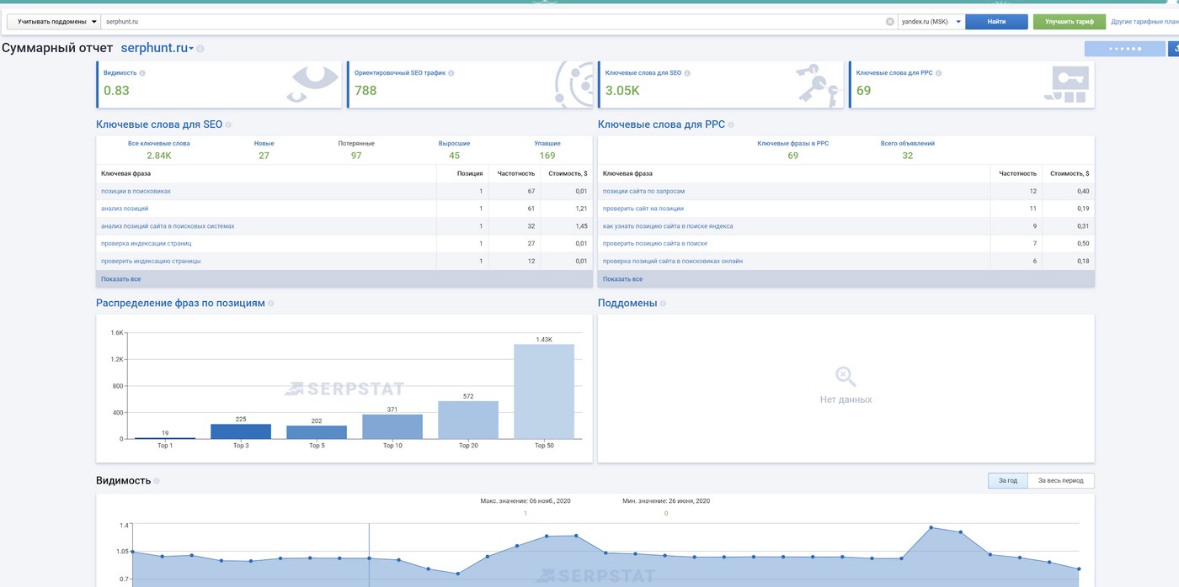The width and height of the screenshot is (1179, 587).
Task: Click the info icon next to the PPC keywords section heading
Action: 732,124
